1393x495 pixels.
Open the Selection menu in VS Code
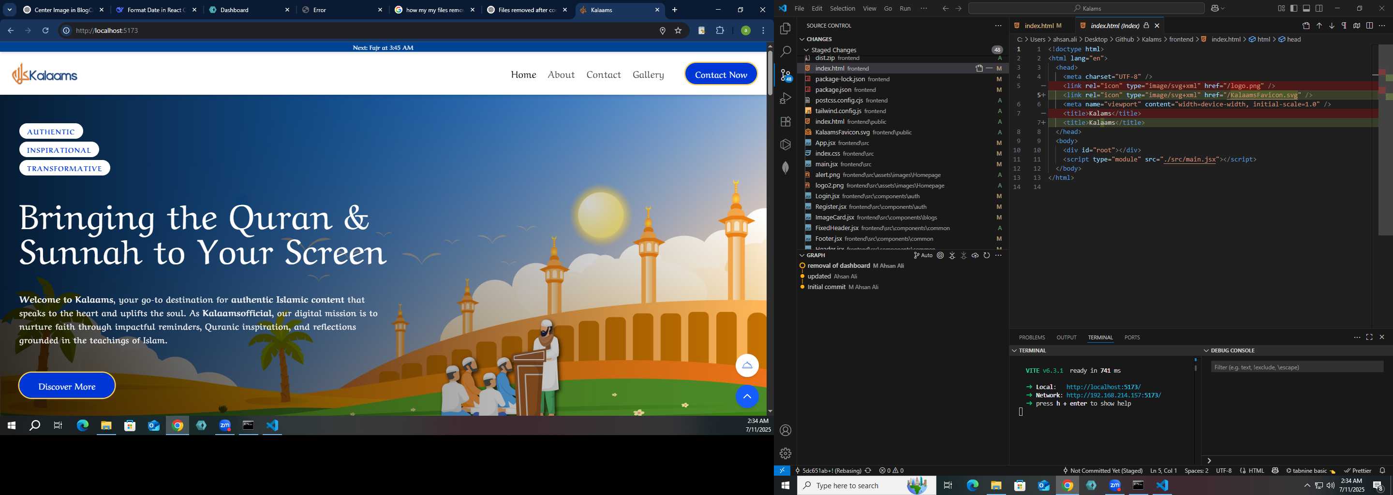(x=842, y=8)
